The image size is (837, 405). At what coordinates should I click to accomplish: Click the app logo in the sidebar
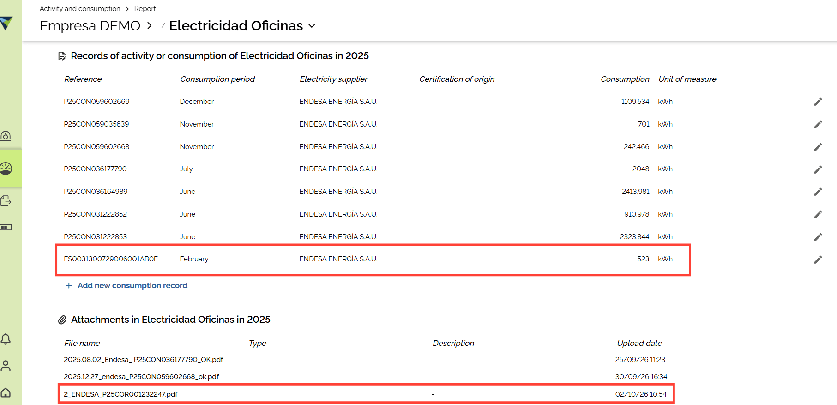tap(6, 23)
